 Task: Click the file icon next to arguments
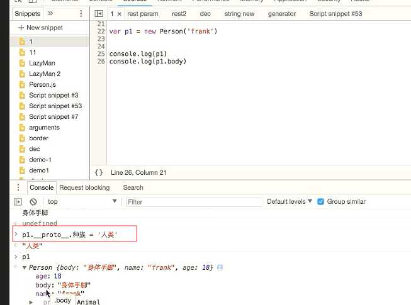(22, 128)
